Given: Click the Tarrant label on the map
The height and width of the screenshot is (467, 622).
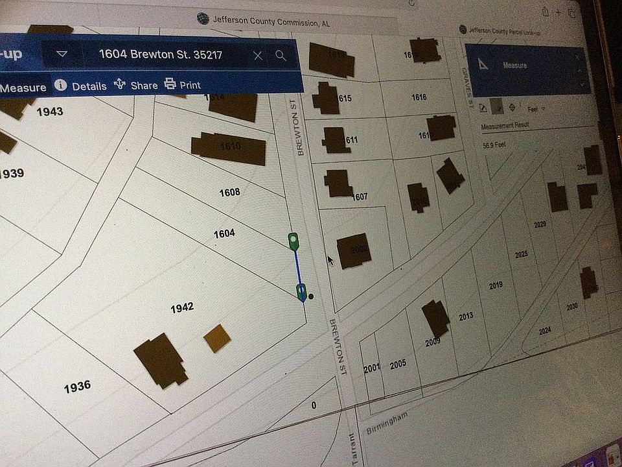Looking at the screenshot, I should [354, 449].
